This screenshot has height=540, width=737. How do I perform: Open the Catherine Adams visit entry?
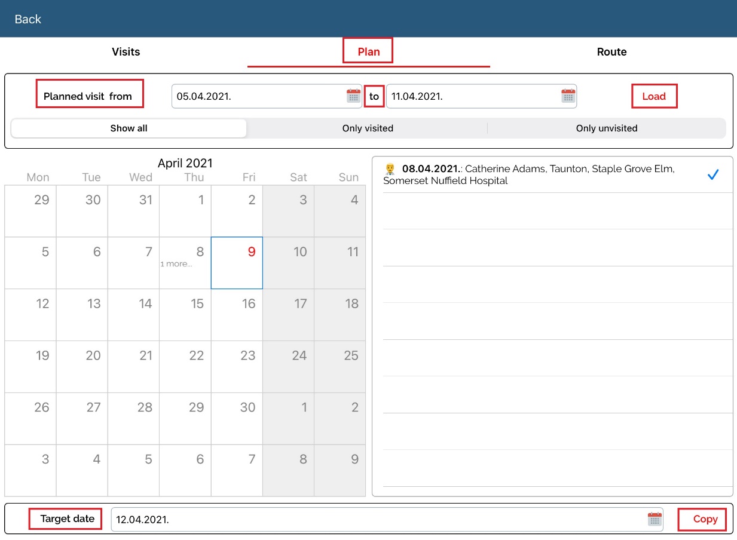(x=538, y=174)
